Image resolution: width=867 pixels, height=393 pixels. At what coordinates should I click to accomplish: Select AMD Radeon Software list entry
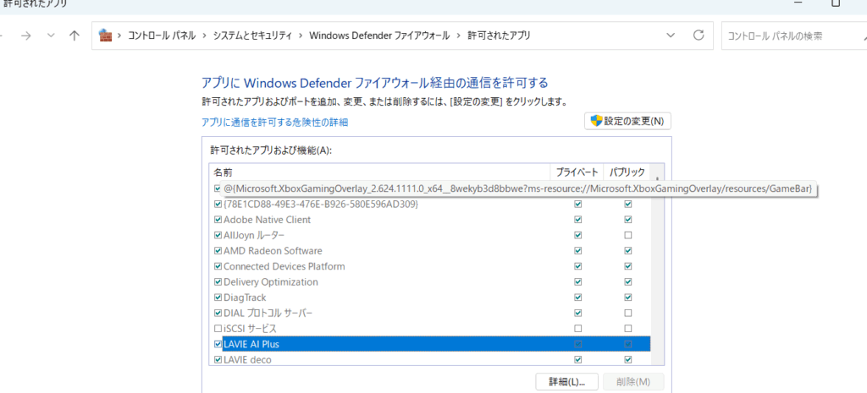click(273, 251)
